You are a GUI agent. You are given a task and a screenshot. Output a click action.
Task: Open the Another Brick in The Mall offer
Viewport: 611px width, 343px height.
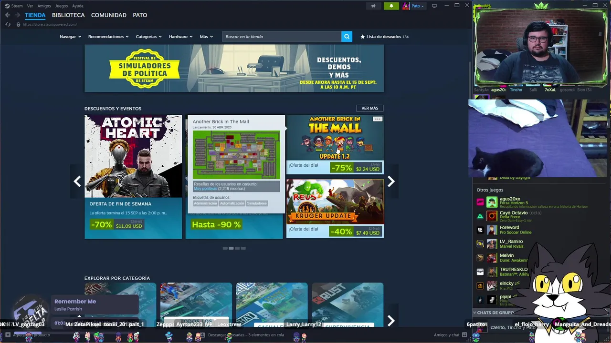(x=335, y=145)
